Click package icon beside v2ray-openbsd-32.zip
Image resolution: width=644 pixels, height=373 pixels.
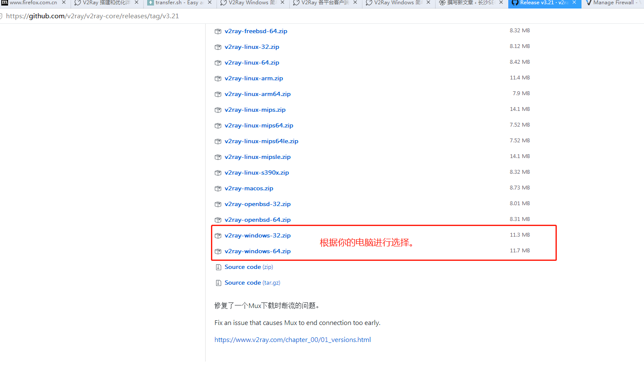pos(218,204)
